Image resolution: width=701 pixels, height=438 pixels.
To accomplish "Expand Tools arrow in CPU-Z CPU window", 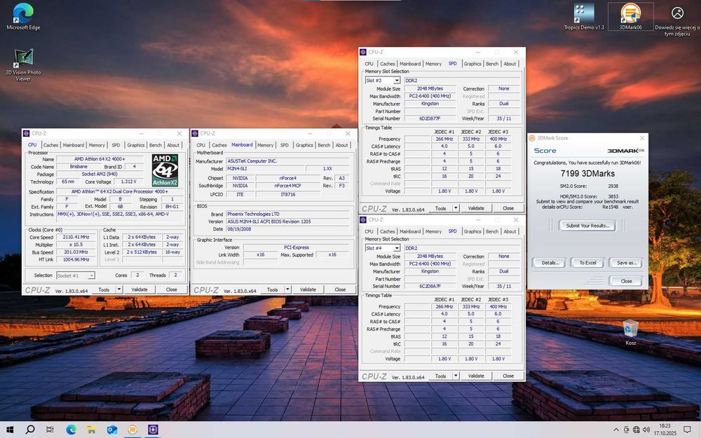I will point(119,289).
